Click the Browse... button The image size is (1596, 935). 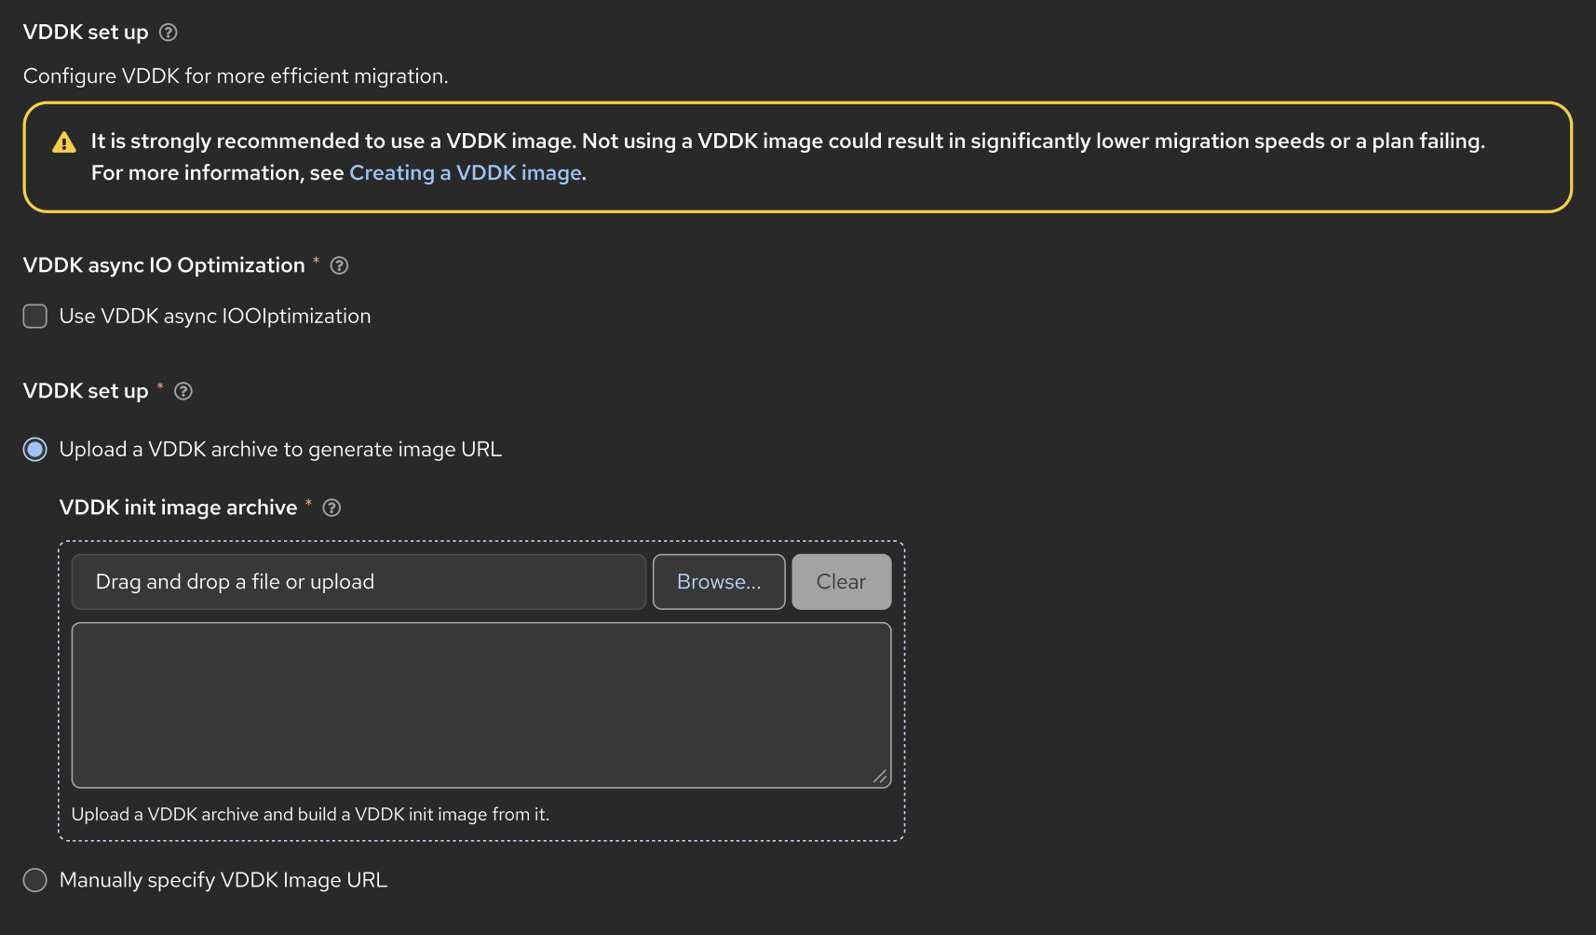click(719, 582)
